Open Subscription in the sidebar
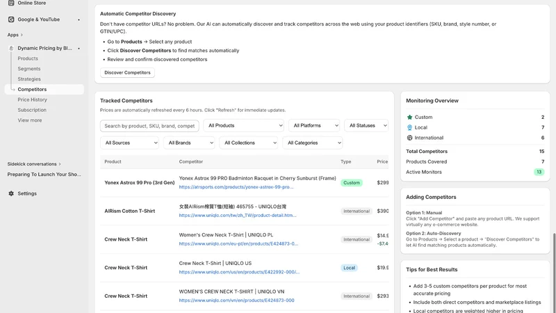The height and width of the screenshot is (313, 556). coord(32,110)
